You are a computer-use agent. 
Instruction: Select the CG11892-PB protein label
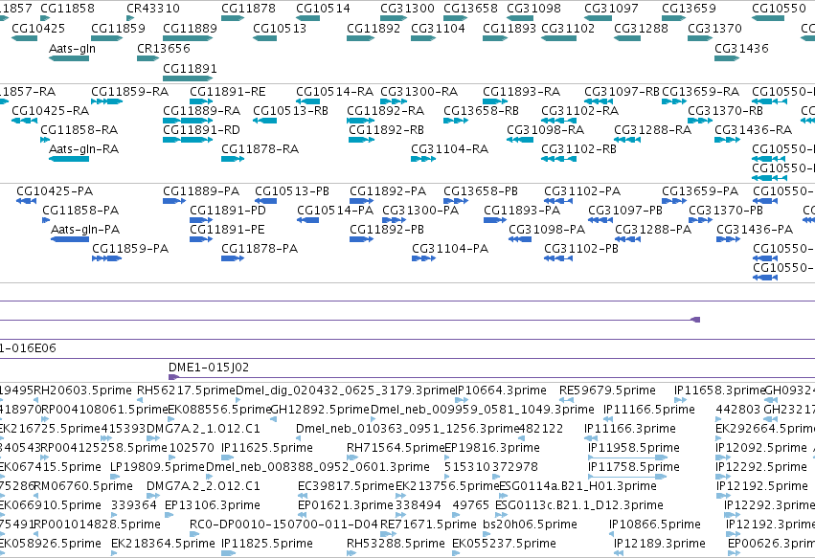click(x=387, y=230)
